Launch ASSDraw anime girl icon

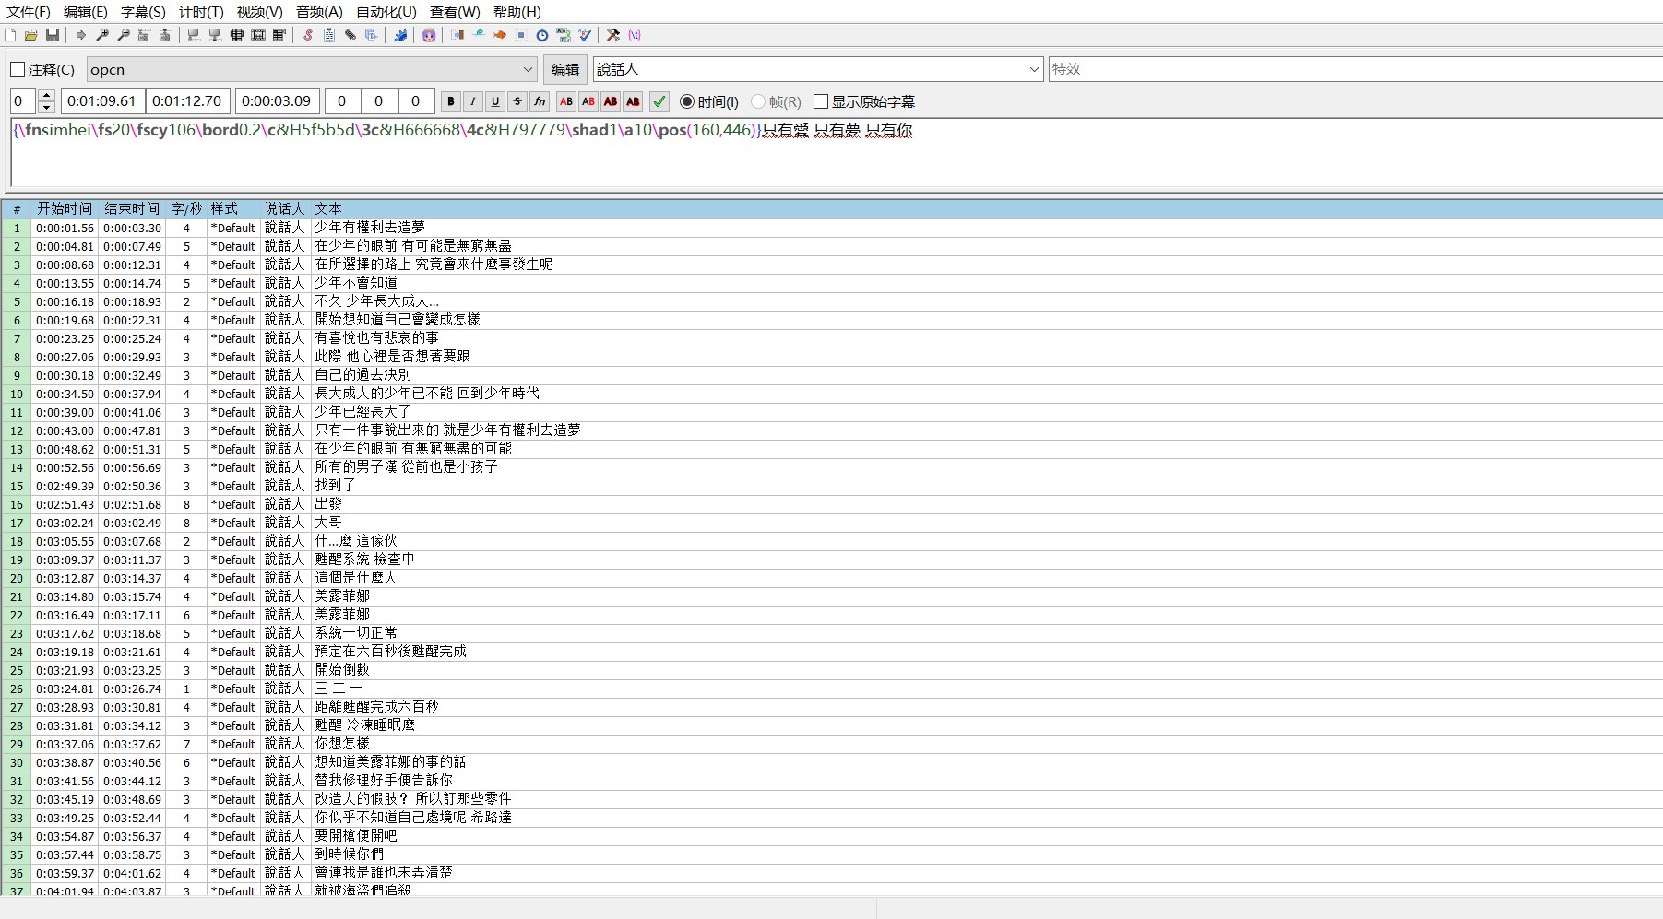(x=428, y=35)
